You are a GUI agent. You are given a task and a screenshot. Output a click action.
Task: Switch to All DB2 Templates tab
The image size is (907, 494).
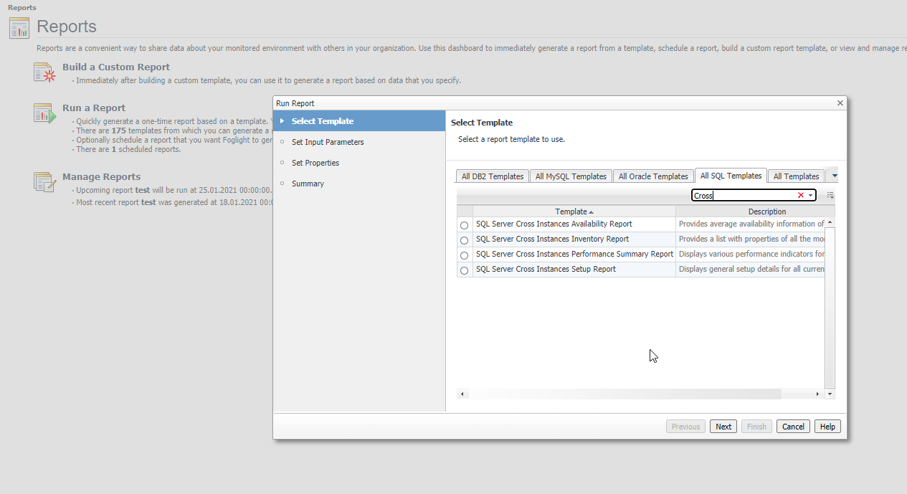point(493,176)
